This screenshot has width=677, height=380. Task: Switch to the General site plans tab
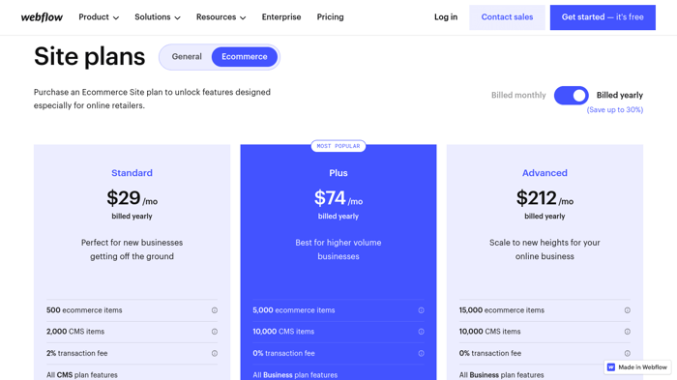click(x=187, y=57)
